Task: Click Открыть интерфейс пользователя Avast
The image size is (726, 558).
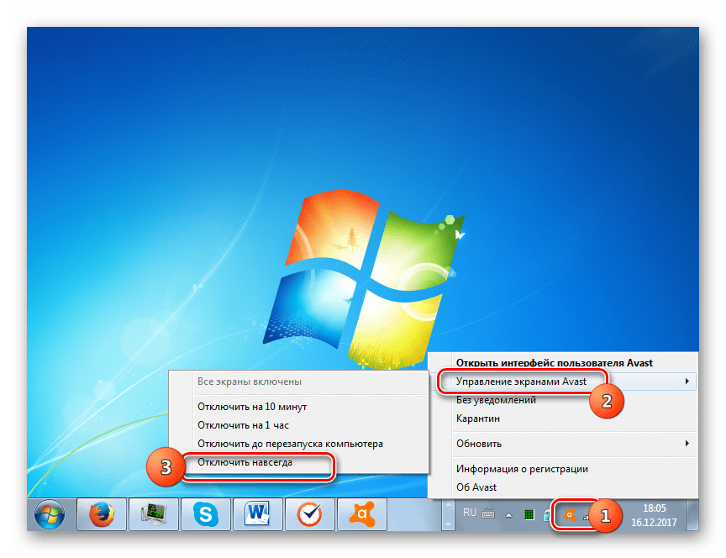Action: (554, 363)
